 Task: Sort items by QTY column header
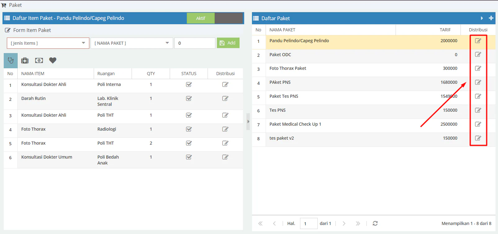click(151, 74)
